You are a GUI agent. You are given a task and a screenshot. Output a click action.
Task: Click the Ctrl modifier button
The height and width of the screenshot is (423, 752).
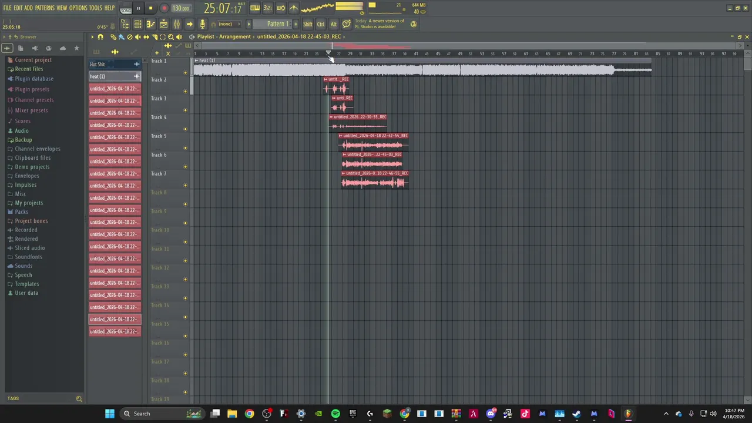321,24
